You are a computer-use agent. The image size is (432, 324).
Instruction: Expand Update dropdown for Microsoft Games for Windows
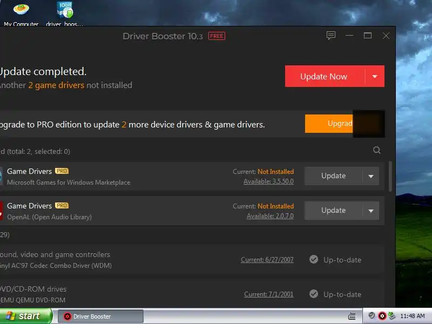click(x=371, y=176)
